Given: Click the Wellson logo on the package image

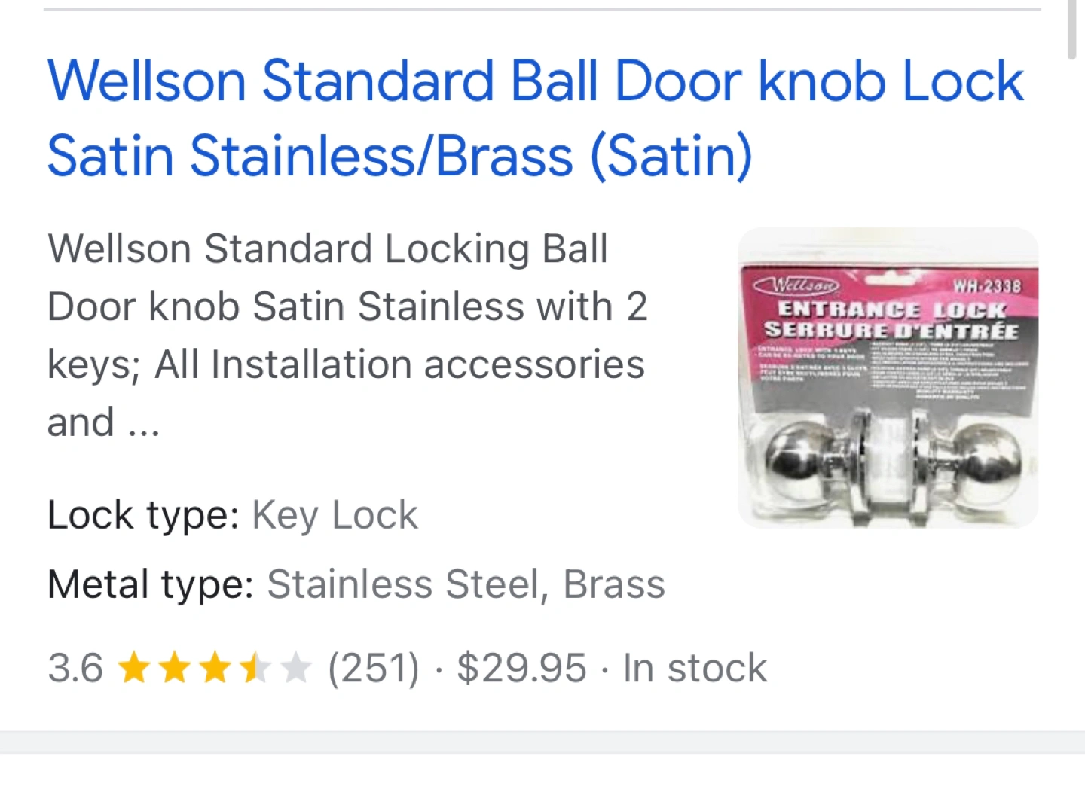Looking at the screenshot, I should (796, 285).
